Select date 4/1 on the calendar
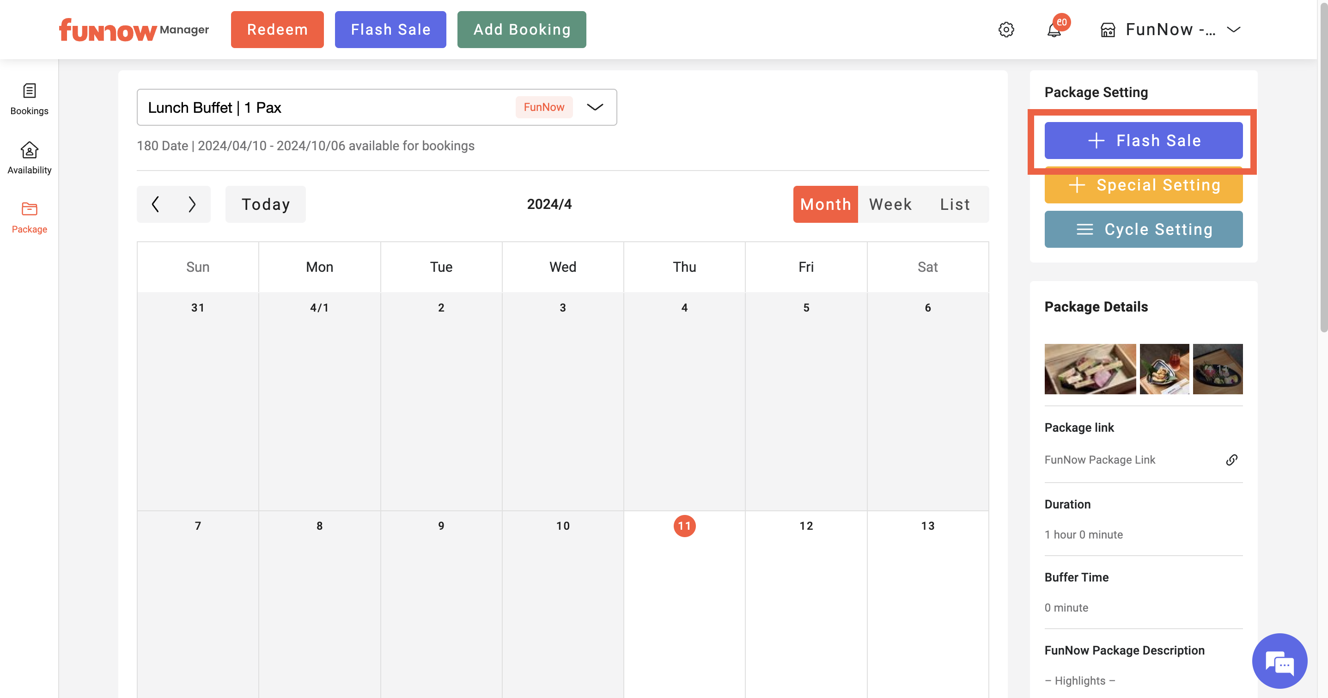The image size is (1328, 698). tap(319, 307)
